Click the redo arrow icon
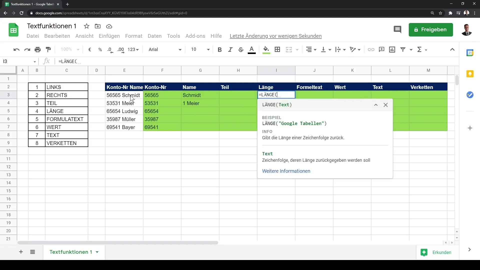 (27, 49)
